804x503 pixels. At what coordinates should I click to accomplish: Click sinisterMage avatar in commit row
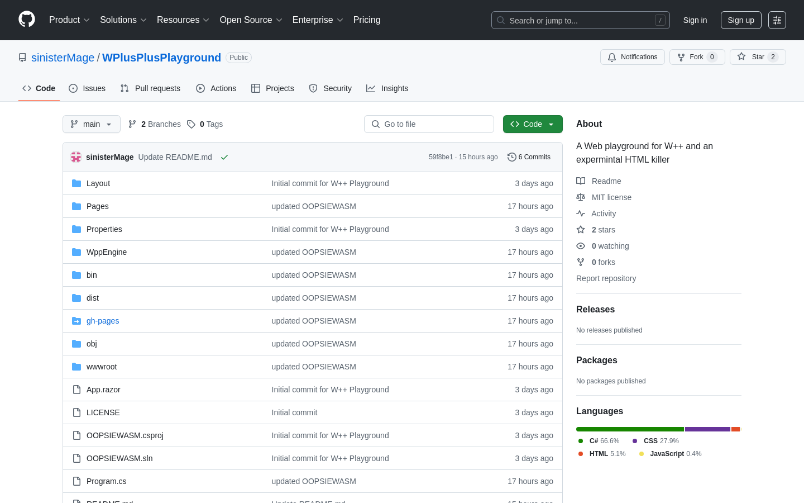76,157
